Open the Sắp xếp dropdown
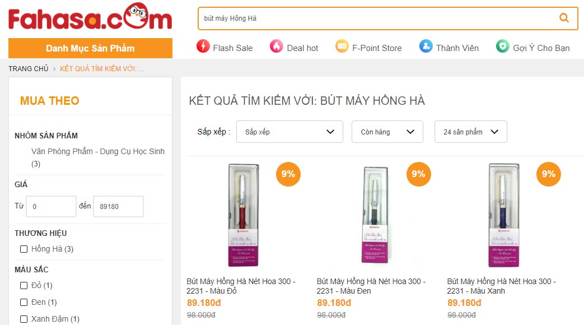 tap(289, 132)
